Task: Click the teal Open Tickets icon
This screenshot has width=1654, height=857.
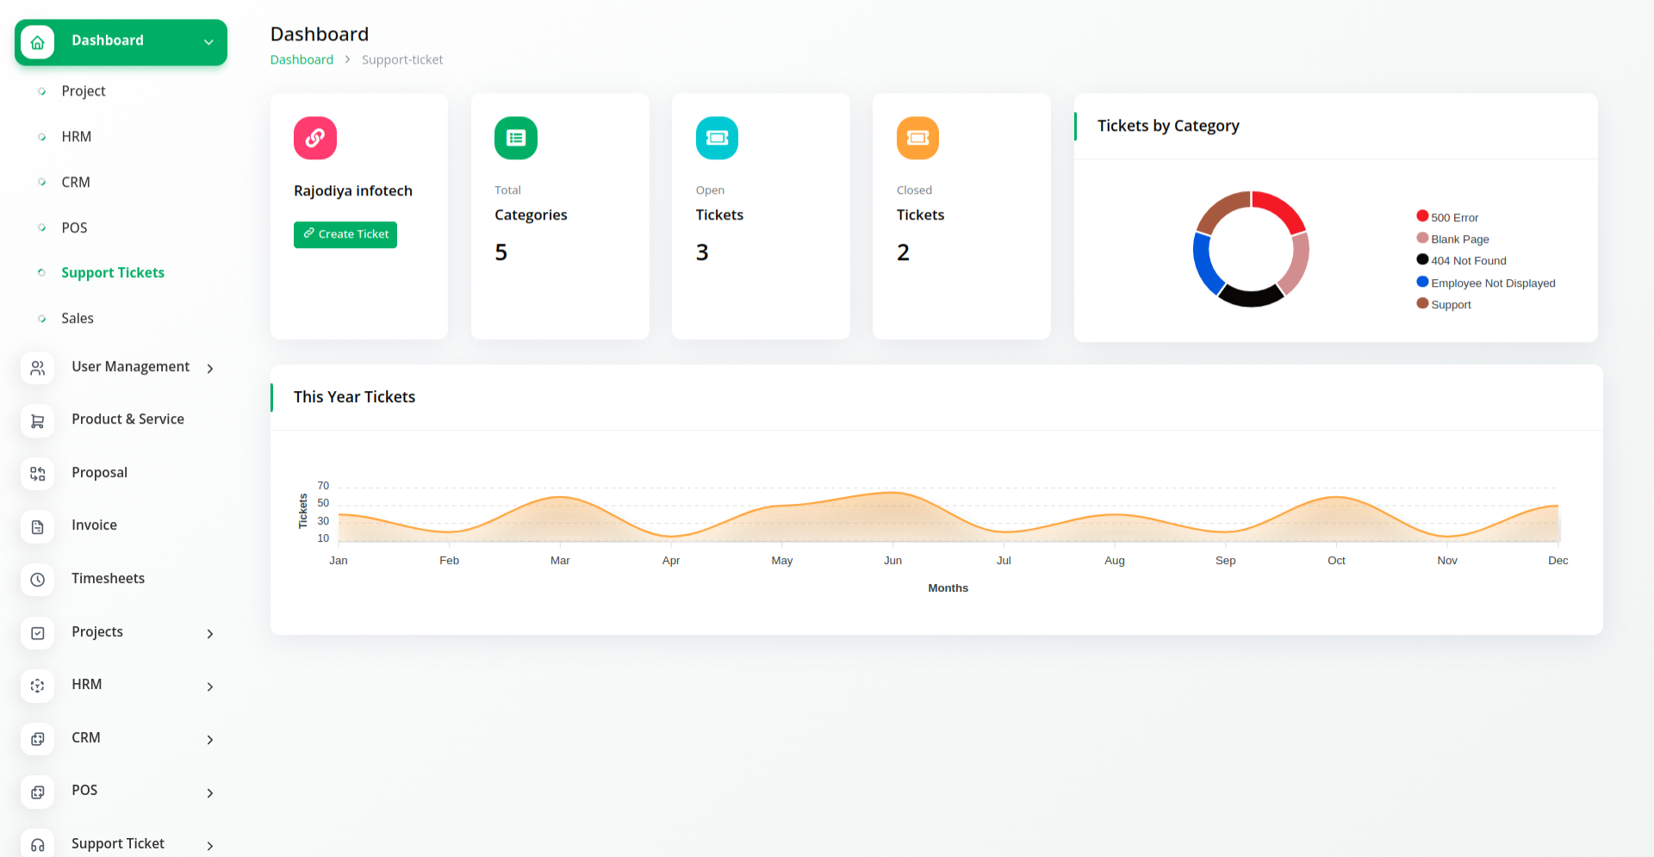Action: pos(717,138)
